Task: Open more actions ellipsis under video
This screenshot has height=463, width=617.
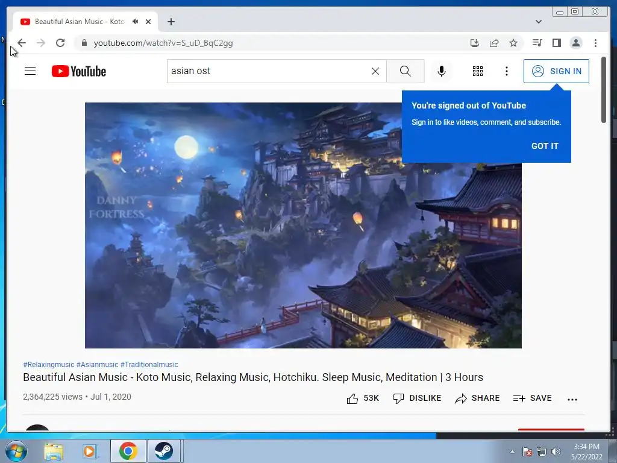Action: 572,399
